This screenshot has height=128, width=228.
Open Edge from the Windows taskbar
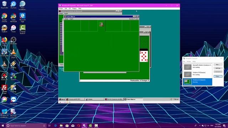click(x=56, y=126)
